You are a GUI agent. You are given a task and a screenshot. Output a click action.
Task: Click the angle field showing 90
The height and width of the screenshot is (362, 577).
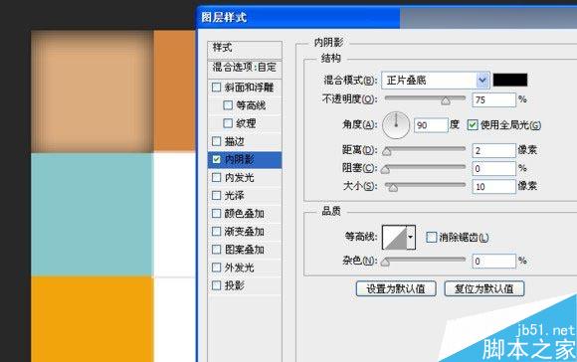[x=431, y=125]
